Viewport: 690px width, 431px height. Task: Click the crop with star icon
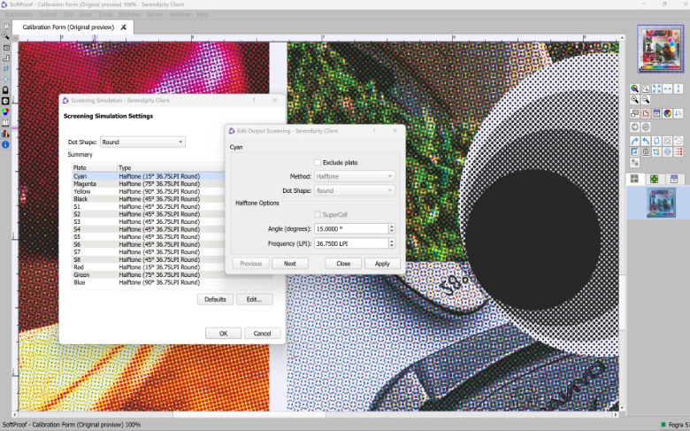pos(656,152)
